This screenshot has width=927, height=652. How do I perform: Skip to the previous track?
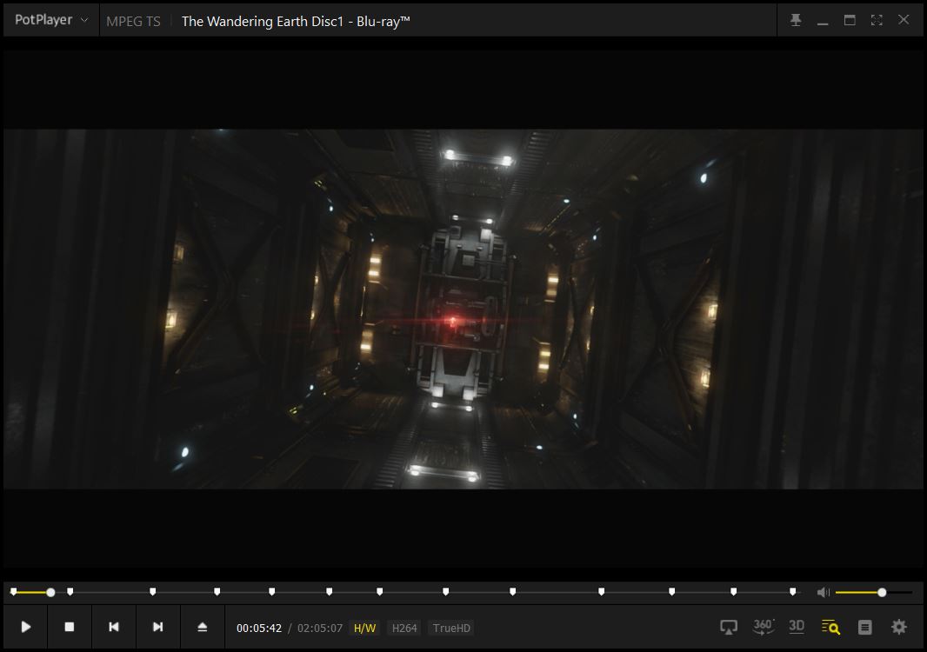click(x=114, y=627)
